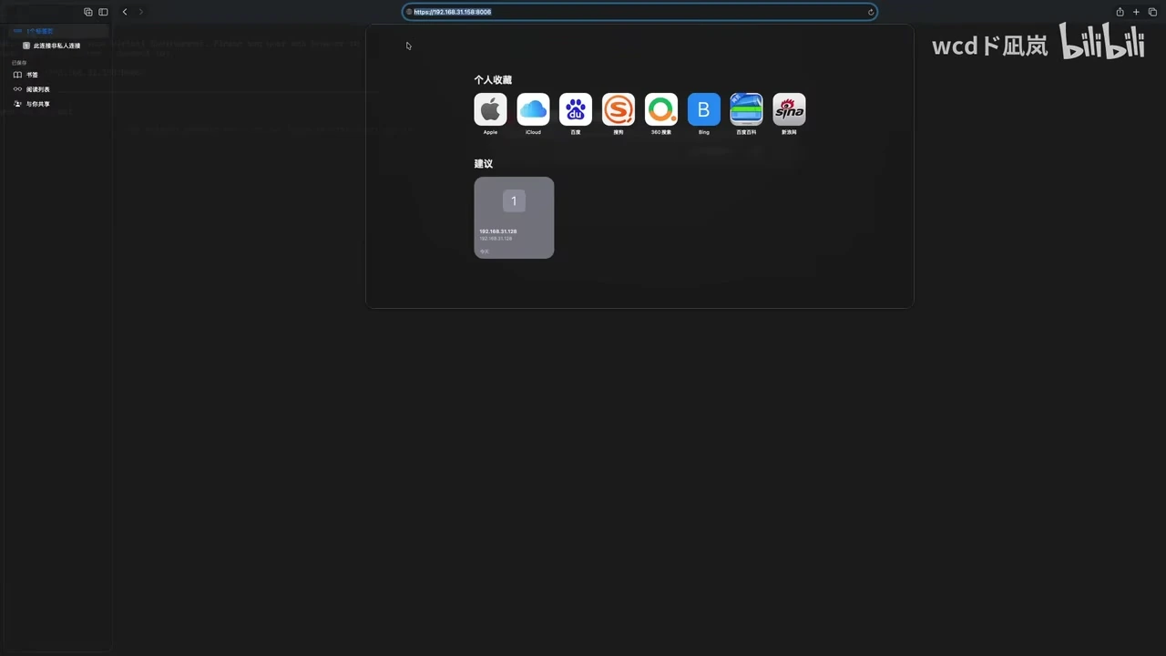Click the Share icon in the toolbar

1120,12
